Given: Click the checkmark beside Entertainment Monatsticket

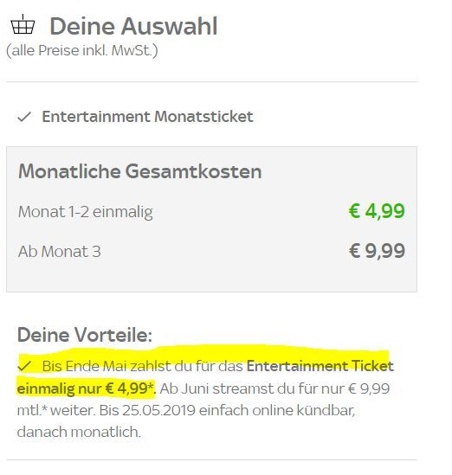Looking at the screenshot, I should tap(24, 117).
